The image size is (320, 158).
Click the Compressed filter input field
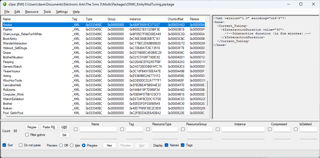(x=282, y=129)
